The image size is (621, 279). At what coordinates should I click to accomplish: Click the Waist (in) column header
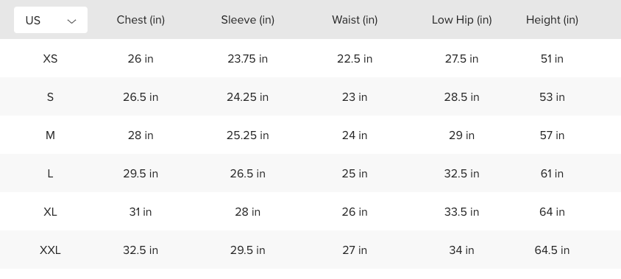(x=355, y=20)
